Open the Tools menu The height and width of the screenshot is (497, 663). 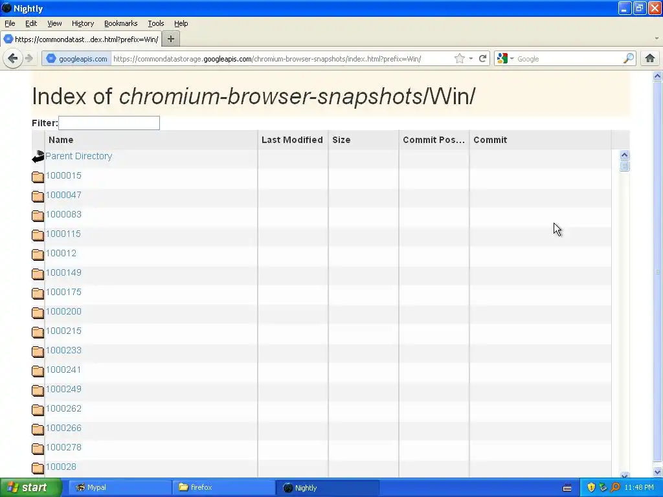pyautogui.click(x=155, y=23)
